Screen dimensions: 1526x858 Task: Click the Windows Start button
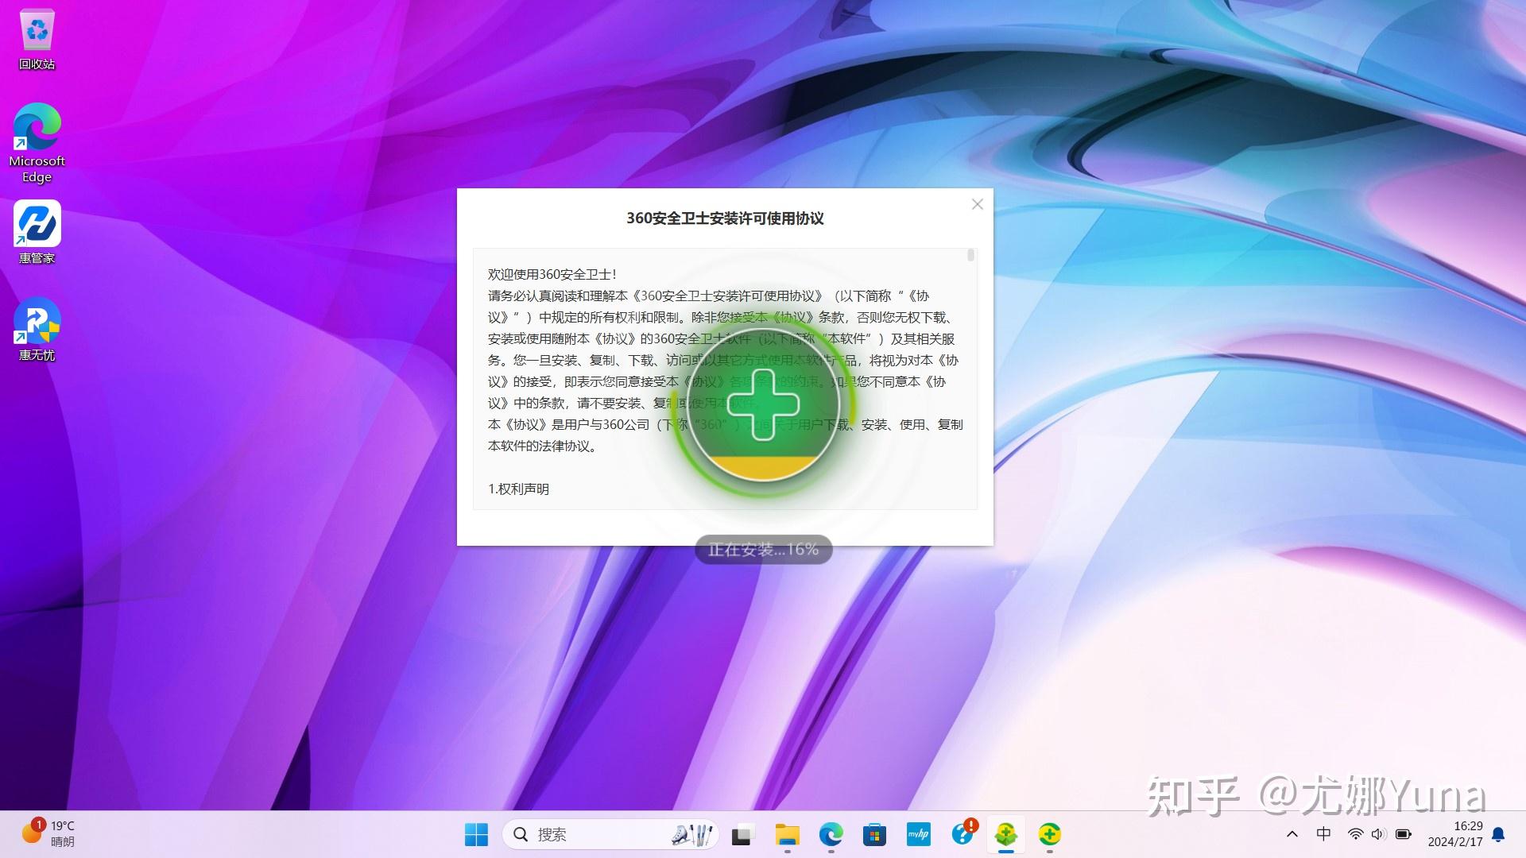[476, 834]
